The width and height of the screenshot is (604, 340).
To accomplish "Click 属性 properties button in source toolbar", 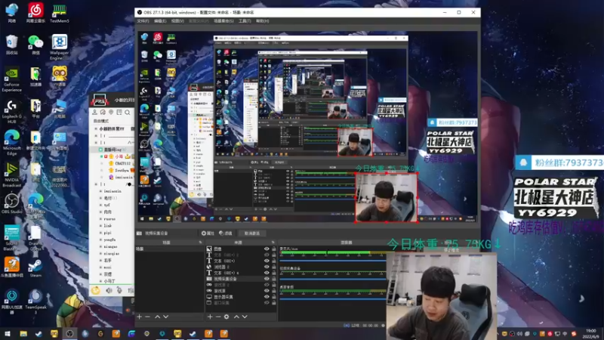I will [208, 233].
